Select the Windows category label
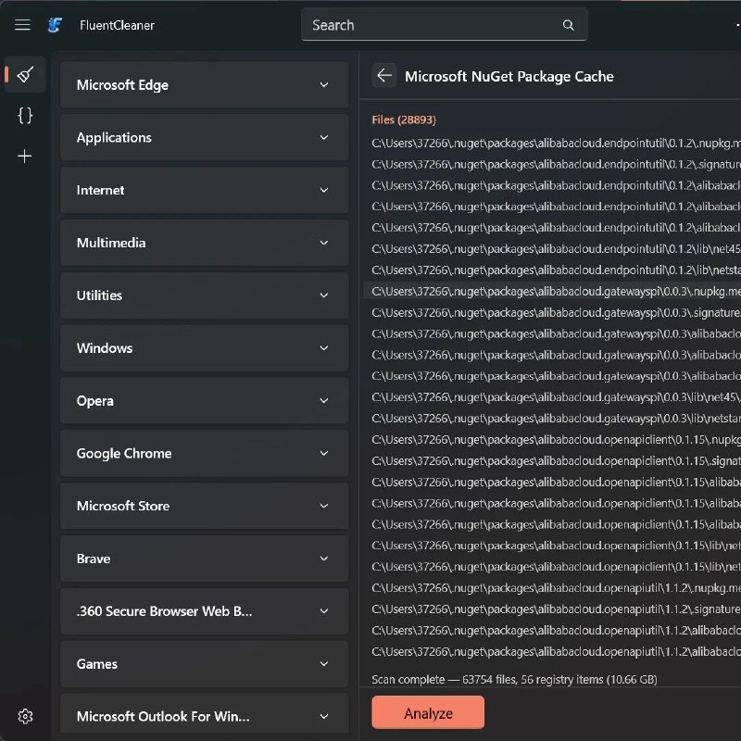This screenshot has width=741, height=741. click(x=105, y=348)
